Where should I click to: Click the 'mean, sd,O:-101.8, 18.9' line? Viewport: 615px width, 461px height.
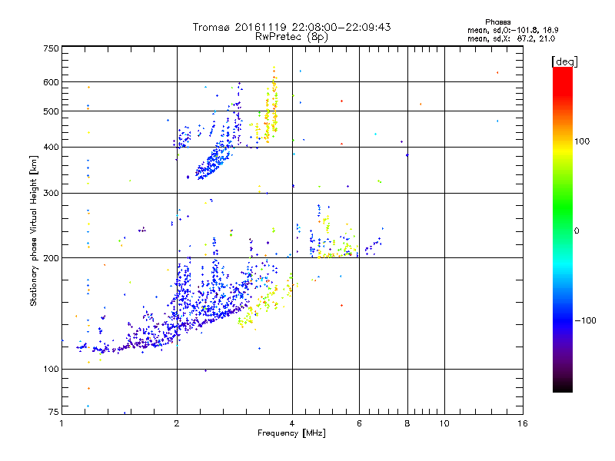tap(513, 30)
